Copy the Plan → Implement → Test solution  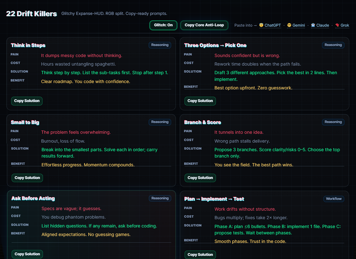[x=200, y=254]
